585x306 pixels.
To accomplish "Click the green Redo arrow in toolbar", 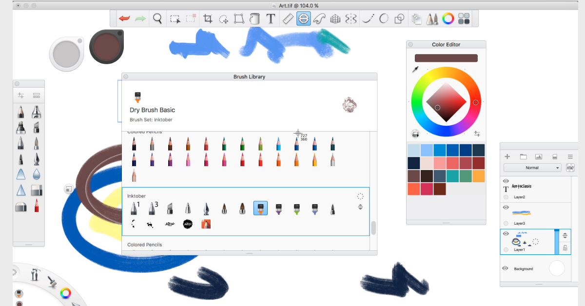I will point(140,19).
